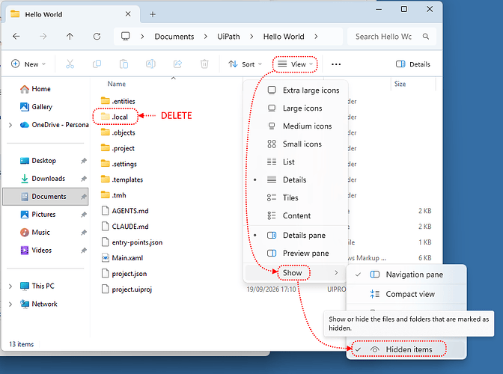503x374 pixels.
Task: Expand This PC tree node
Action: tap(10, 286)
